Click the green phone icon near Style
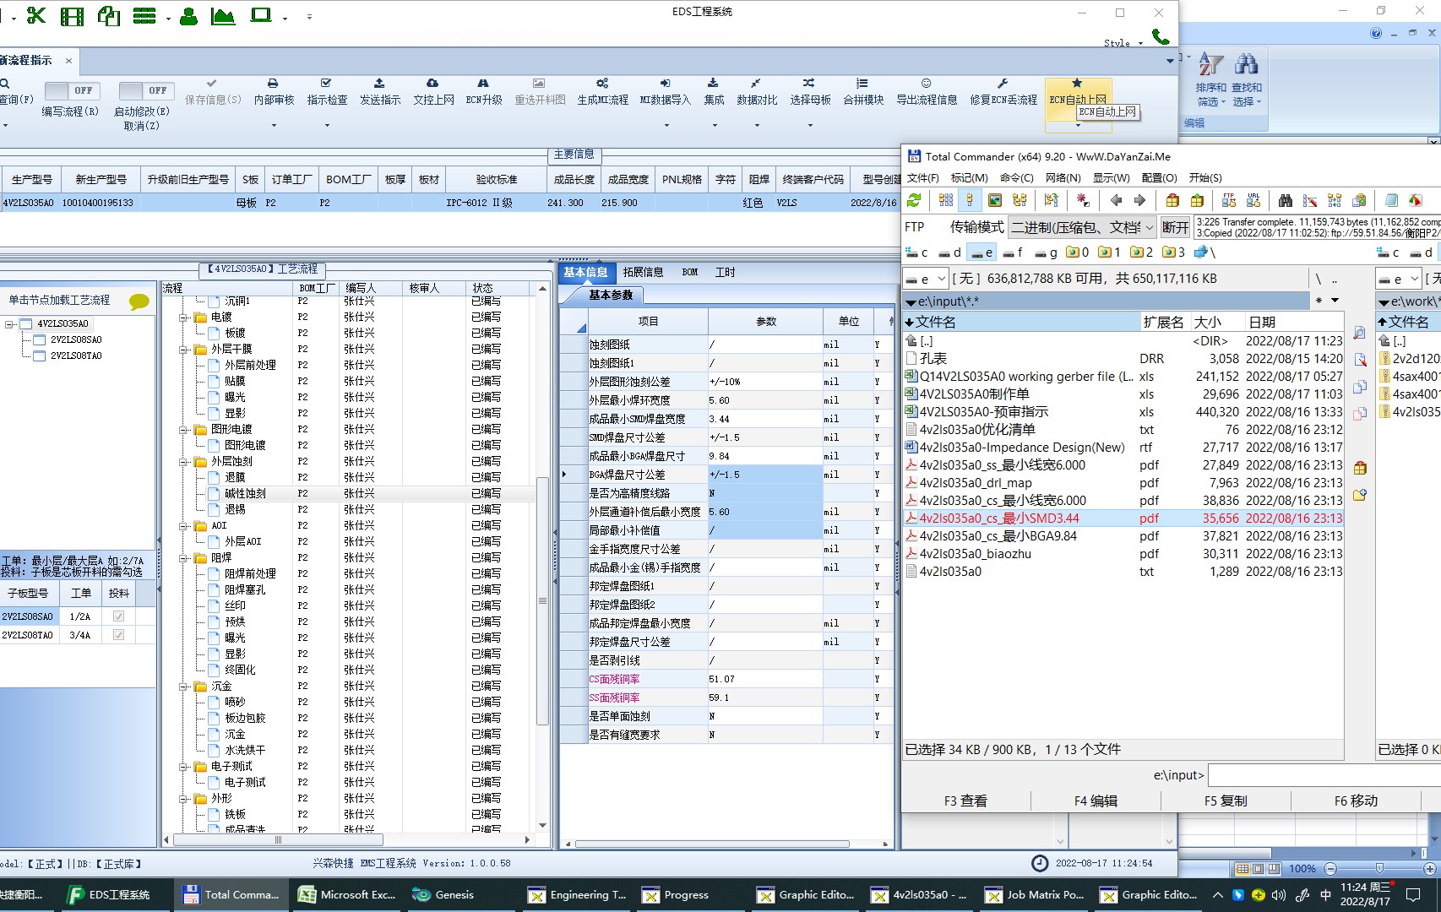Viewport: 1441px width, 912px height. click(1161, 37)
